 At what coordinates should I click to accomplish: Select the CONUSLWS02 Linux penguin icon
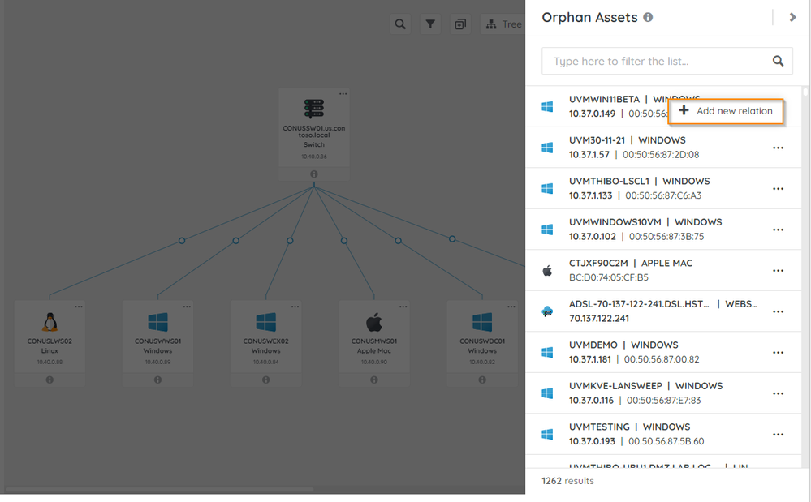point(50,322)
